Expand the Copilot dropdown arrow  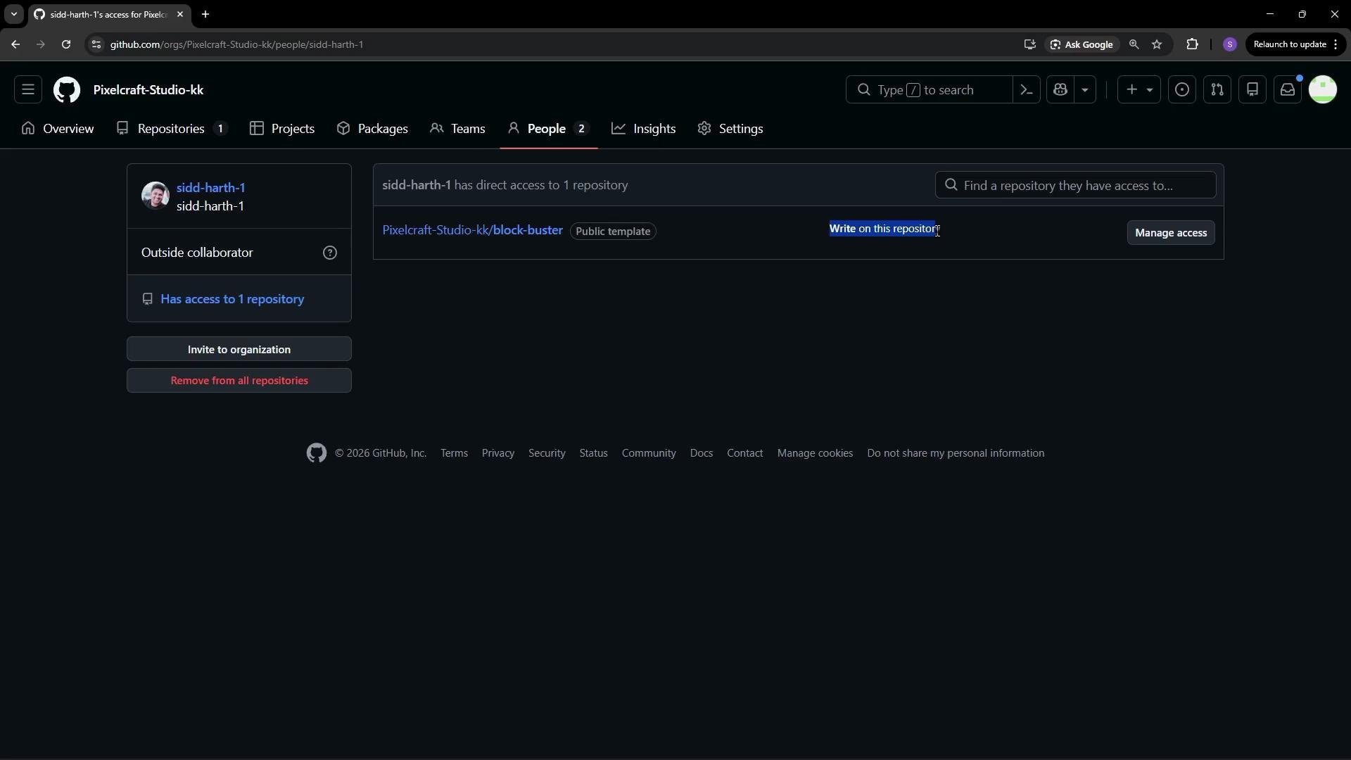[1085, 90]
